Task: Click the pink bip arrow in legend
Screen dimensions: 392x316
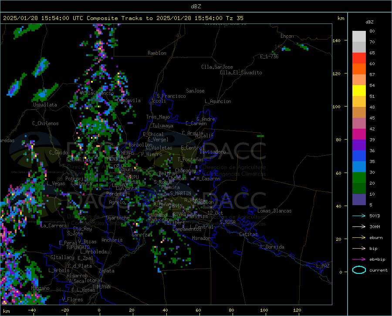Action: (359, 249)
